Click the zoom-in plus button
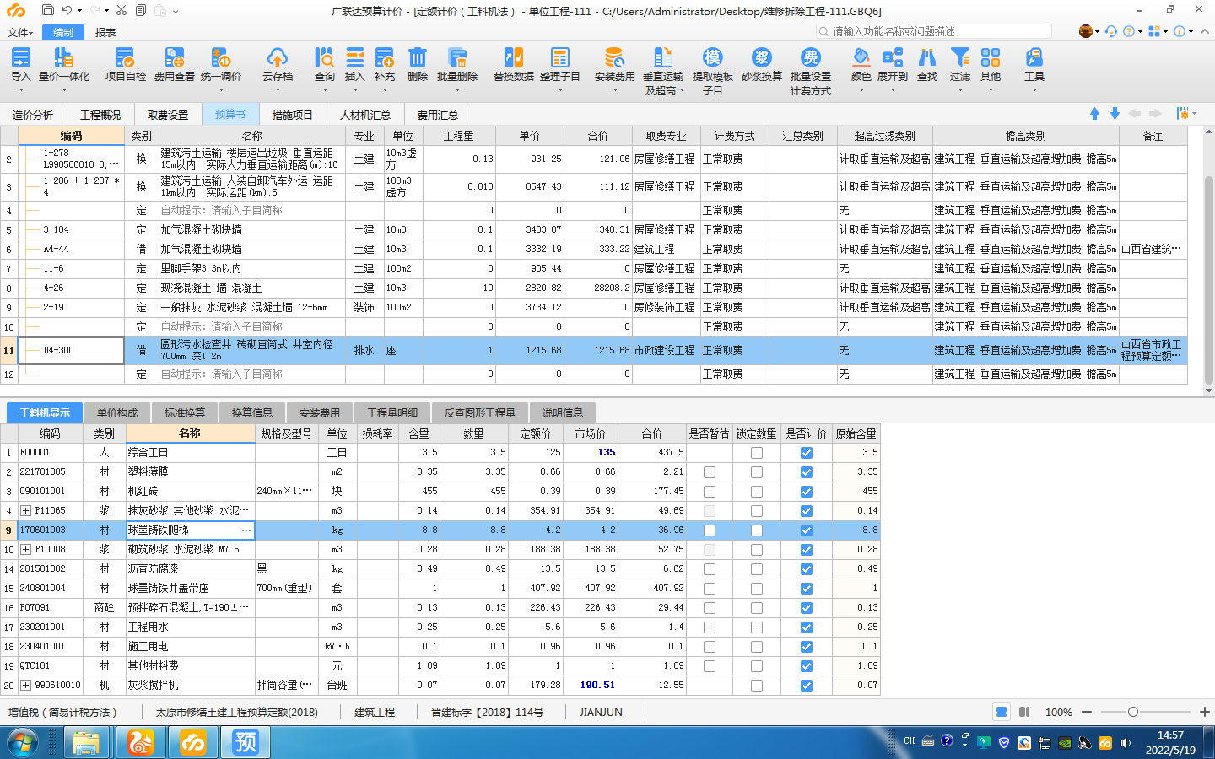 pyautogui.click(x=1205, y=712)
